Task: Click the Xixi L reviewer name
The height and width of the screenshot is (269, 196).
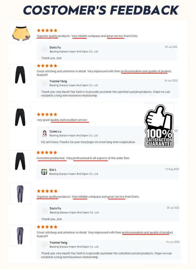Action: pyautogui.click(x=53, y=170)
